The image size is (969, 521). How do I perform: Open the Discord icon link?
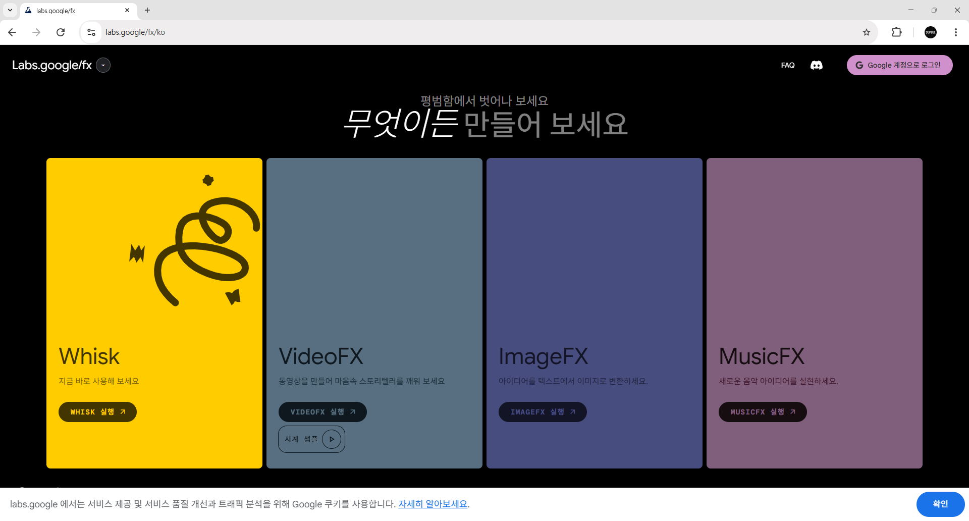[816, 65]
